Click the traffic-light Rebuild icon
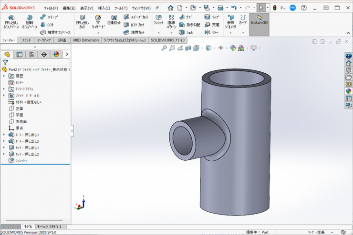This screenshot has width=353, height=235. click(x=274, y=8)
